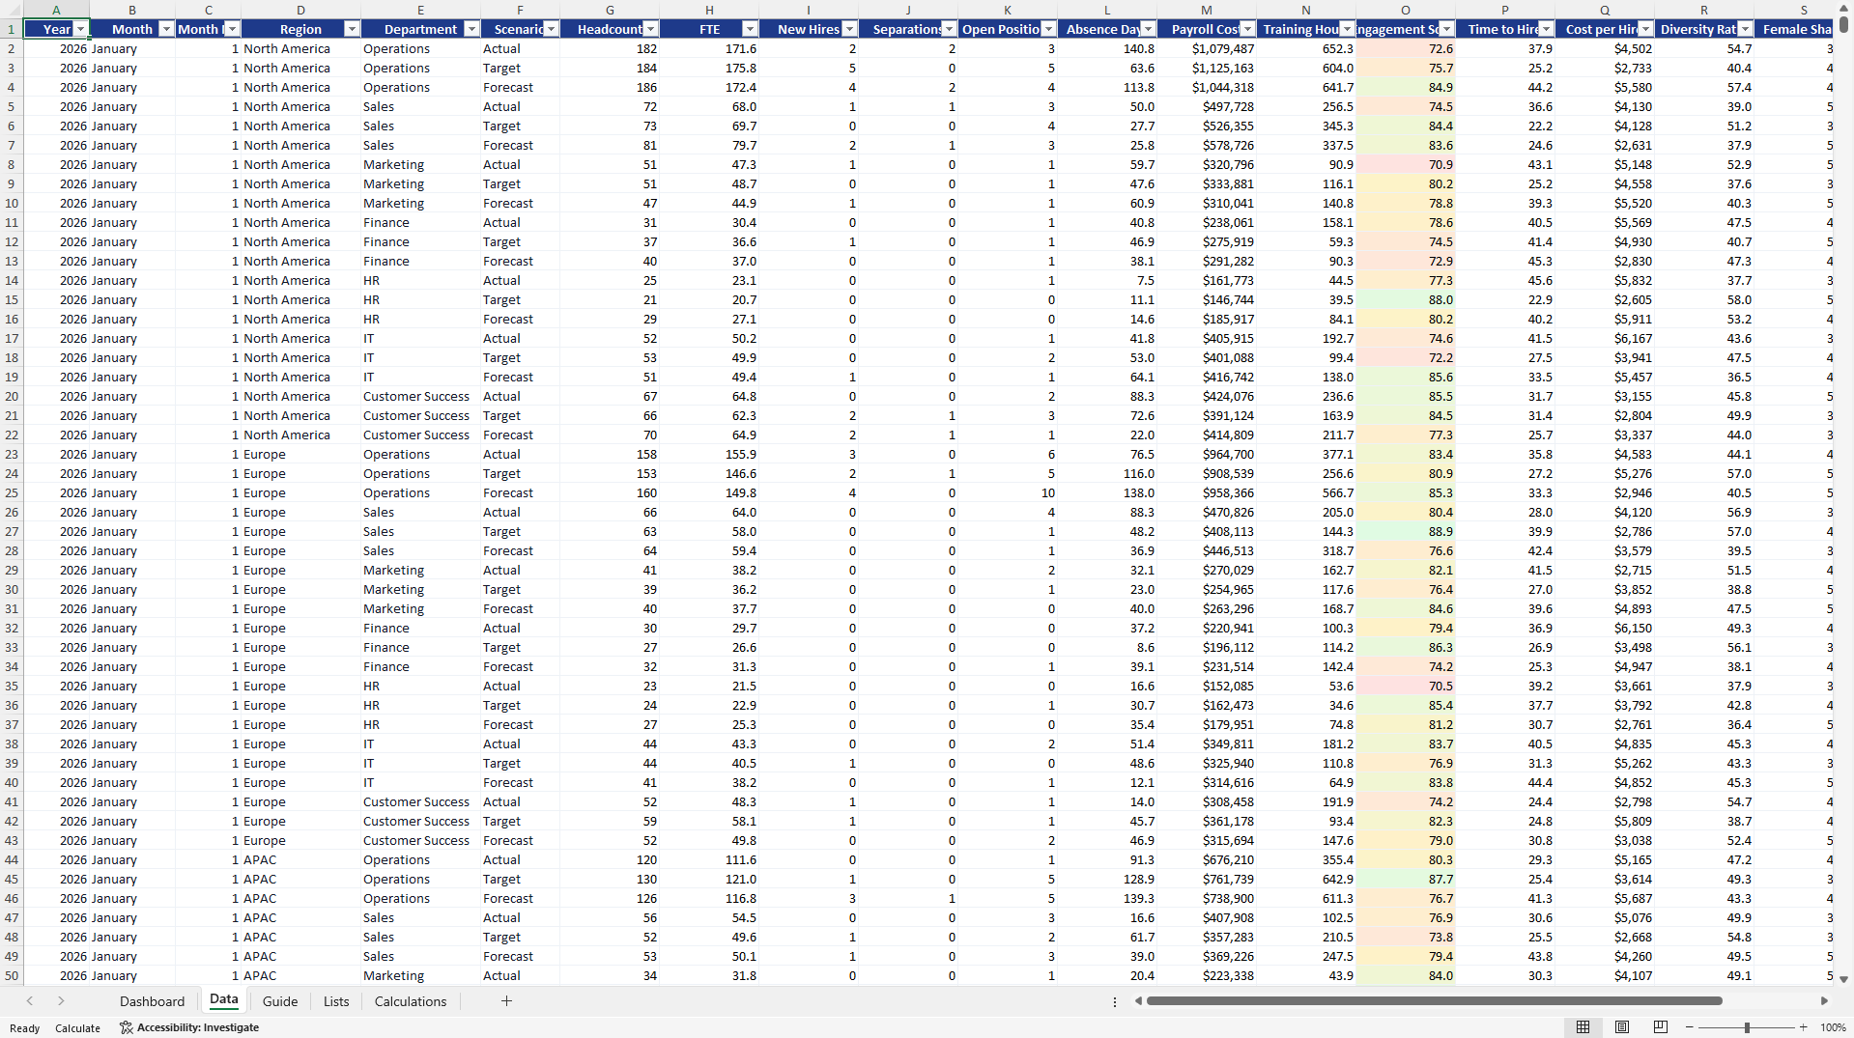Click payroll cell $1,079,487
The width and height of the screenshot is (1854, 1038).
click(1207, 48)
